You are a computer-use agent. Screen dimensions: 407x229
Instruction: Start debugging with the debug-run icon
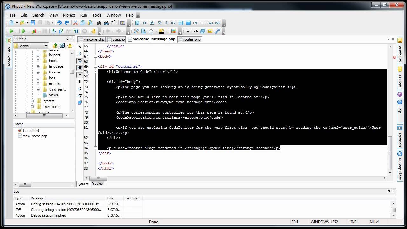23,31
